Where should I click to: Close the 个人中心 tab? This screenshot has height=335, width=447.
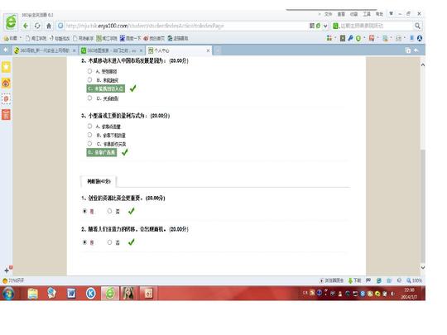click(x=208, y=50)
